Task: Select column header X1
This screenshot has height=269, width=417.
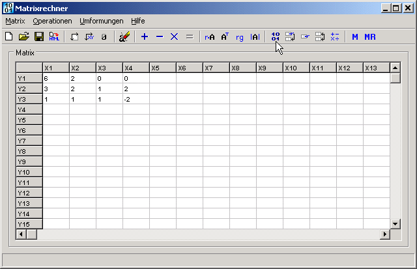Action: pyautogui.click(x=56, y=68)
